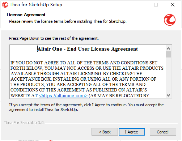The height and width of the screenshot is (141, 182).
Task: Click the acceptance note above the Thea For SketchUp 3.0 label
Action: tap(86, 107)
